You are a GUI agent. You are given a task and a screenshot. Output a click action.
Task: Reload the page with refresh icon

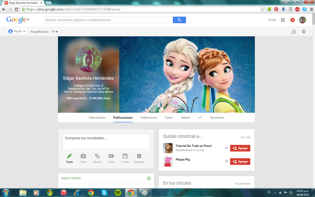click(16, 9)
